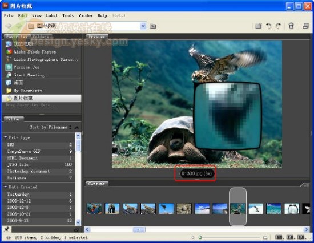The image size is (314, 243).
Task: Collapse the File Type filter section
Action: pyautogui.click(x=6, y=137)
